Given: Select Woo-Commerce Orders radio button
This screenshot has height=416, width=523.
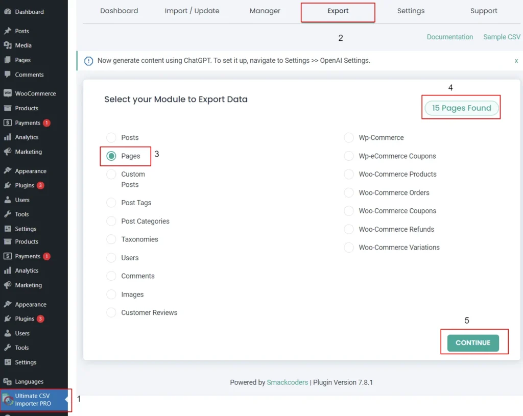Looking at the screenshot, I should (x=349, y=192).
